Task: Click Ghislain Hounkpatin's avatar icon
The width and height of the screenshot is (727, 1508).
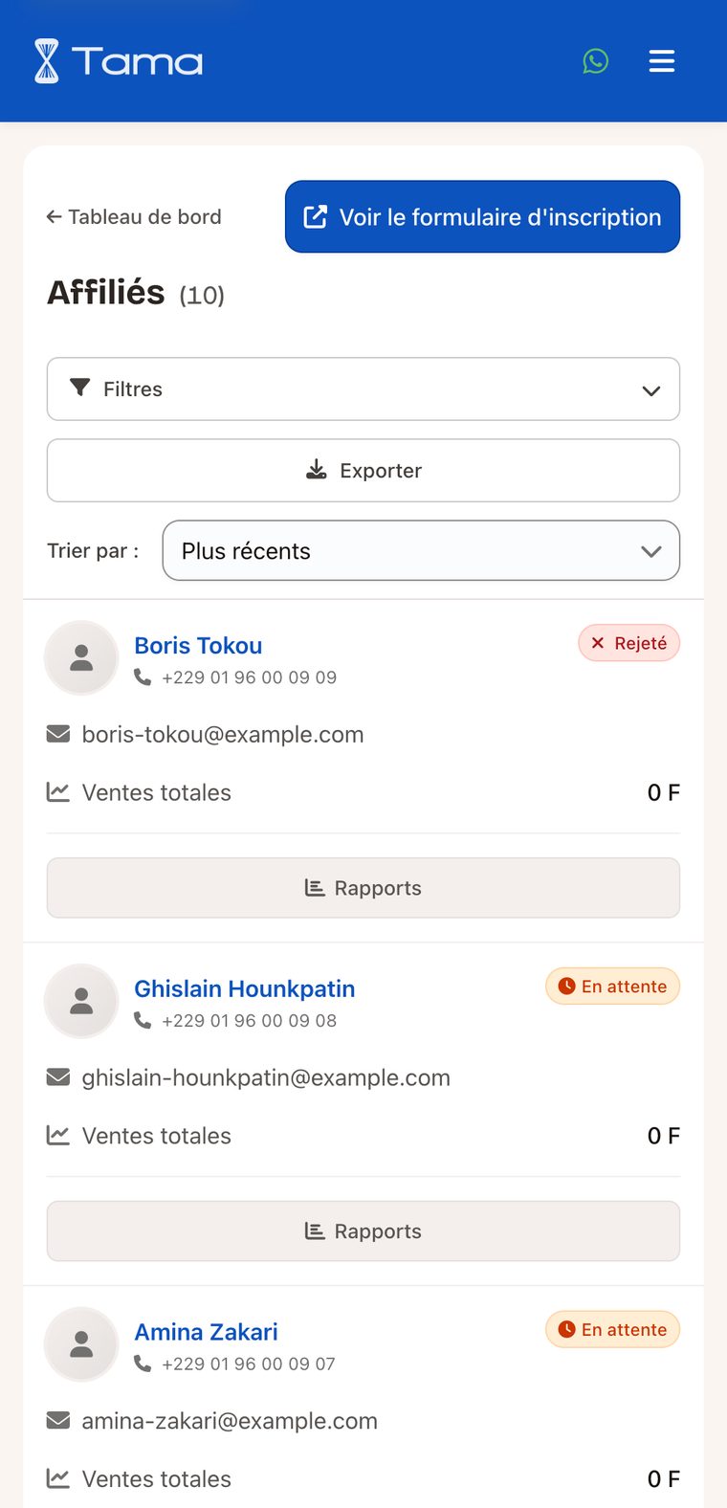Action: (x=81, y=1001)
